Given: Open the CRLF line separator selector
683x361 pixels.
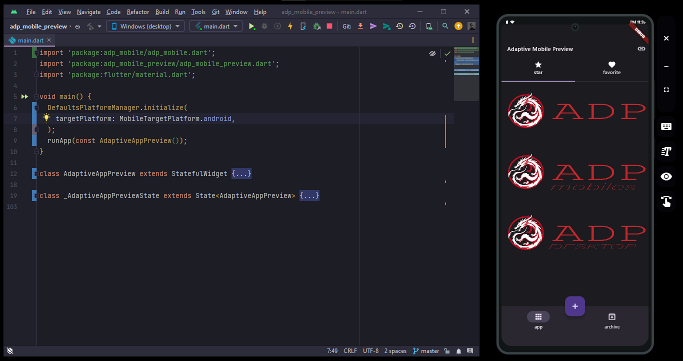Looking at the screenshot, I should (x=350, y=351).
